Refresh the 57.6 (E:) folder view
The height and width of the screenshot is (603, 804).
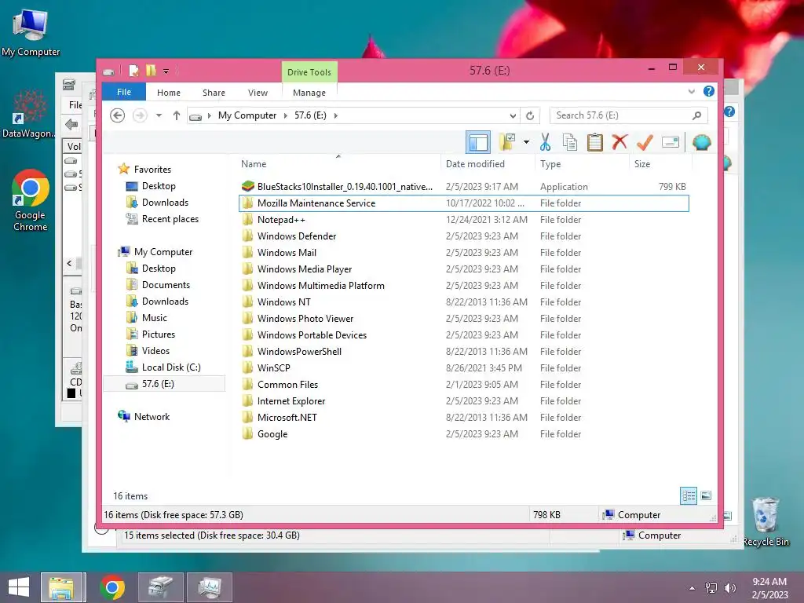530,116
